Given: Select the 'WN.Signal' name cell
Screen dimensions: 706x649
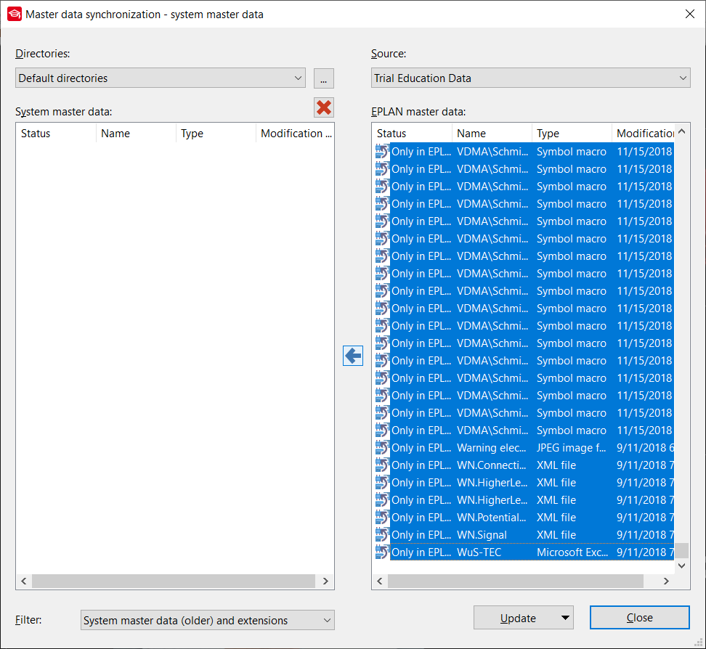Looking at the screenshot, I should (492, 535).
